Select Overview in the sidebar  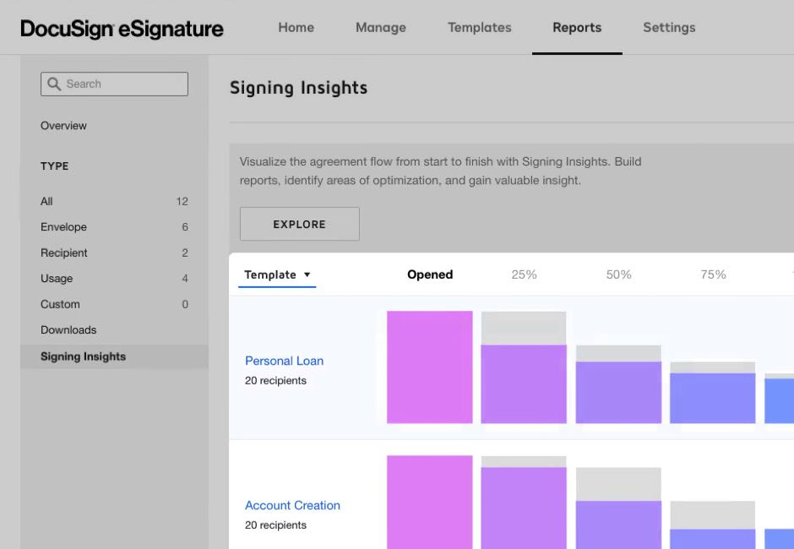[63, 126]
